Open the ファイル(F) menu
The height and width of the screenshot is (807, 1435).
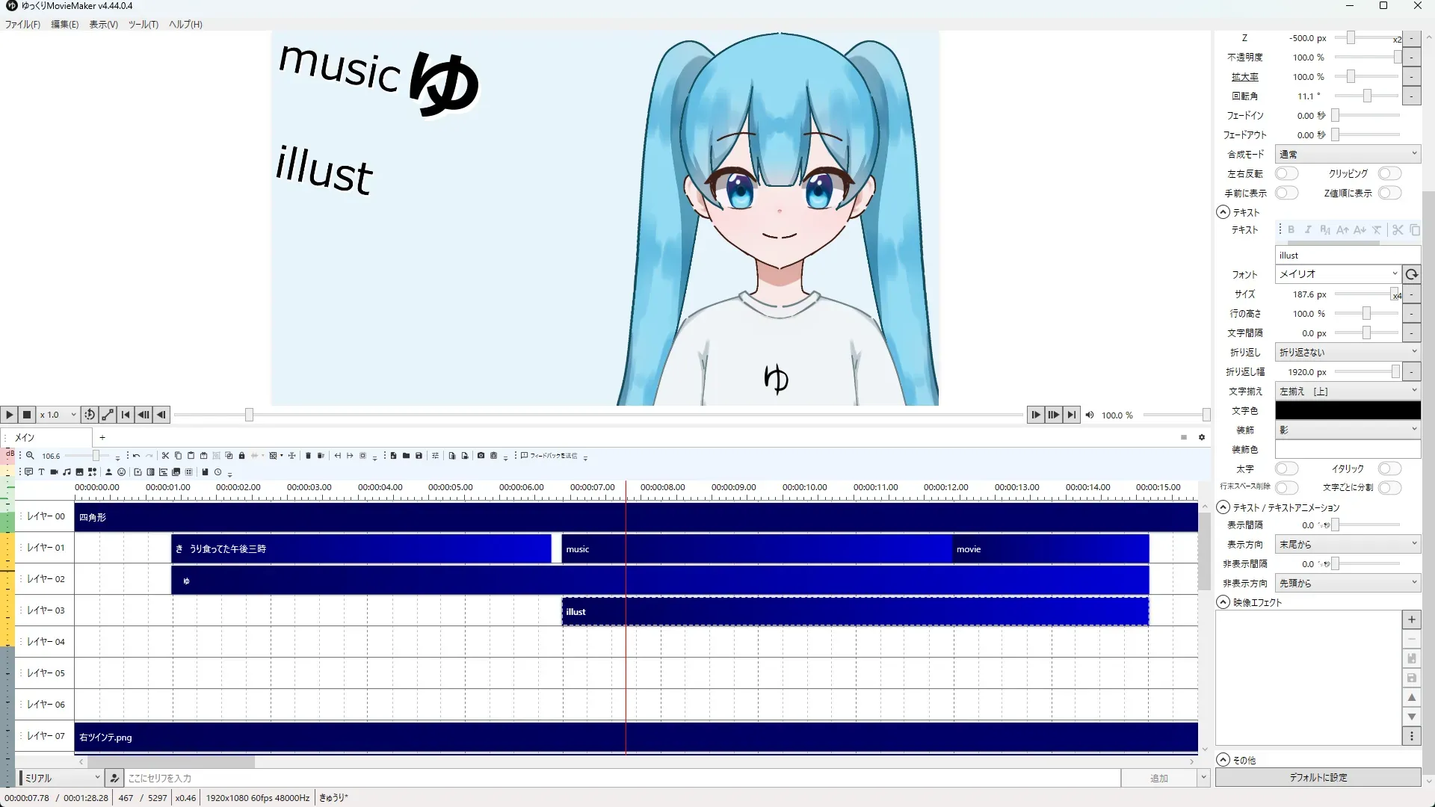(x=22, y=24)
